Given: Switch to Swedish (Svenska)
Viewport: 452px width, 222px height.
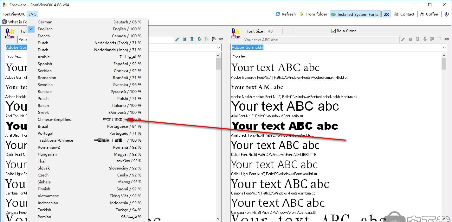Looking at the screenshot, I should tap(87, 85).
